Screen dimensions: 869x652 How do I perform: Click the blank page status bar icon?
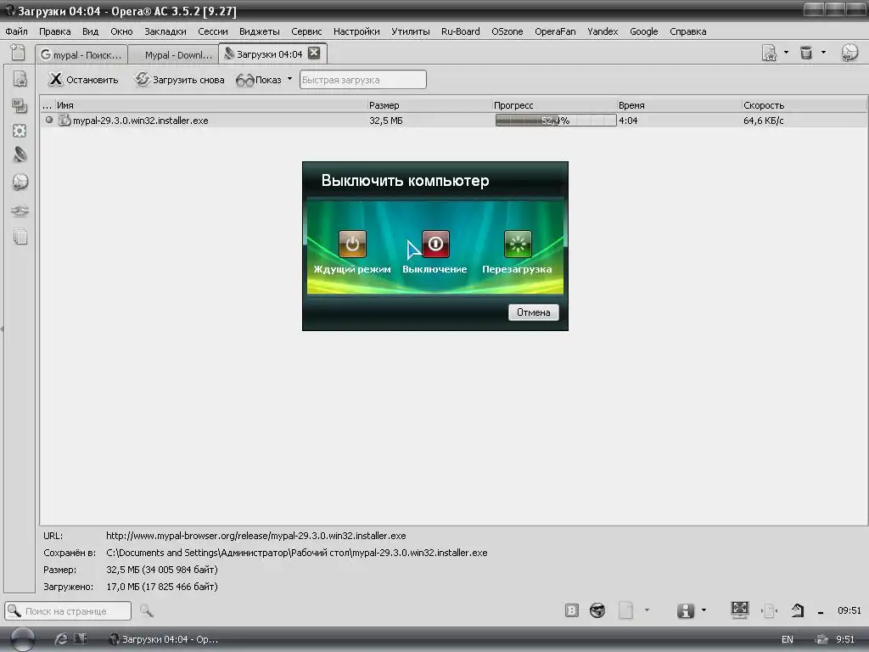coord(625,610)
